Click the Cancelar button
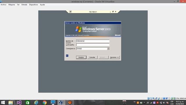Image resolution: width=186 pixels, height=105 pixels. point(92,57)
